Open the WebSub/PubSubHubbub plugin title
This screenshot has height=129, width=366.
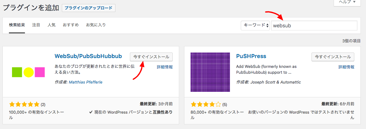click(x=88, y=56)
